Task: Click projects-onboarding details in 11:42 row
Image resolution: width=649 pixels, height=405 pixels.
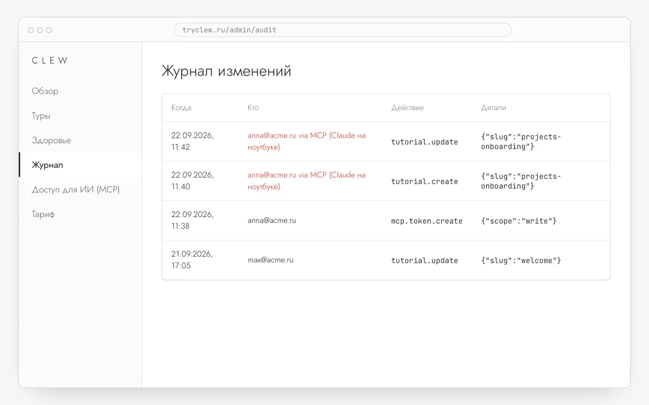Action: click(x=521, y=141)
